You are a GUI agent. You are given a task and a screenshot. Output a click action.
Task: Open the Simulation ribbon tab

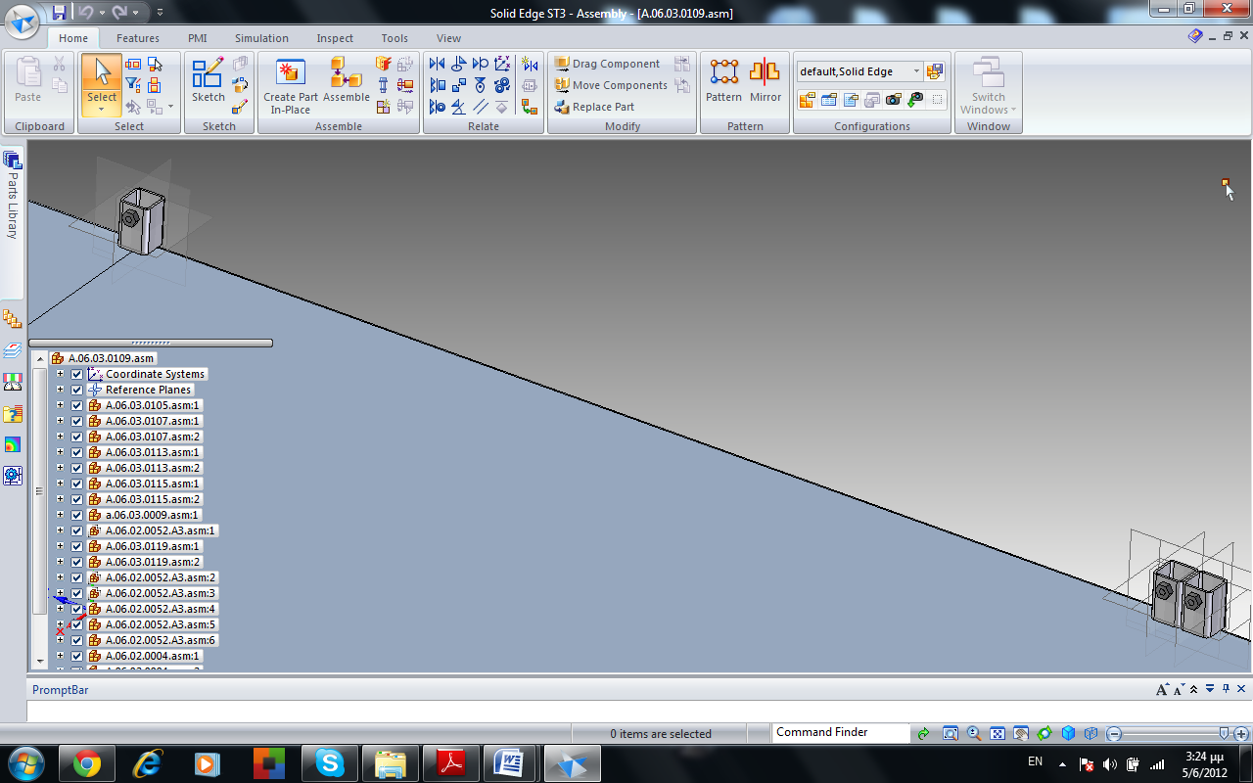point(261,38)
